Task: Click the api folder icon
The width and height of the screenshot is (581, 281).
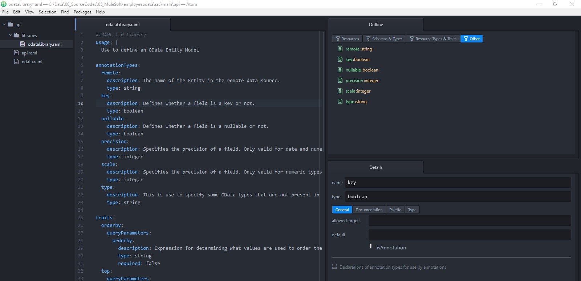Action: click(x=11, y=24)
